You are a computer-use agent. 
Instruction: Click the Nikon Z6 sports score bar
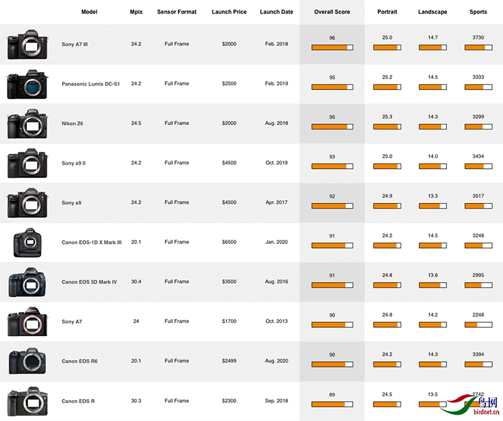[x=478, y=126]
